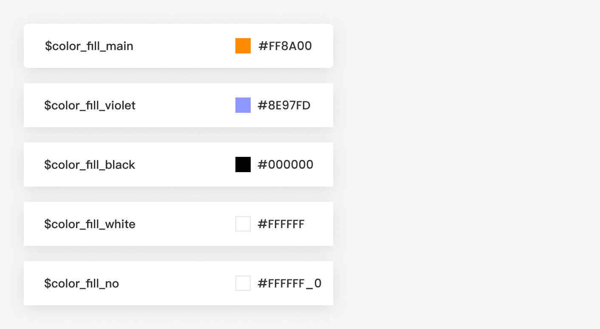Click the $color_fill_black token name
The height and width of the screenshot is (329, 600).
click(x=90, y=164)
